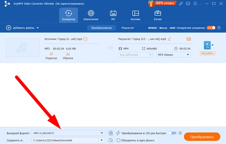Open registration via the key icon
This screenshot has width=226, height=144.
pos(181,4)
